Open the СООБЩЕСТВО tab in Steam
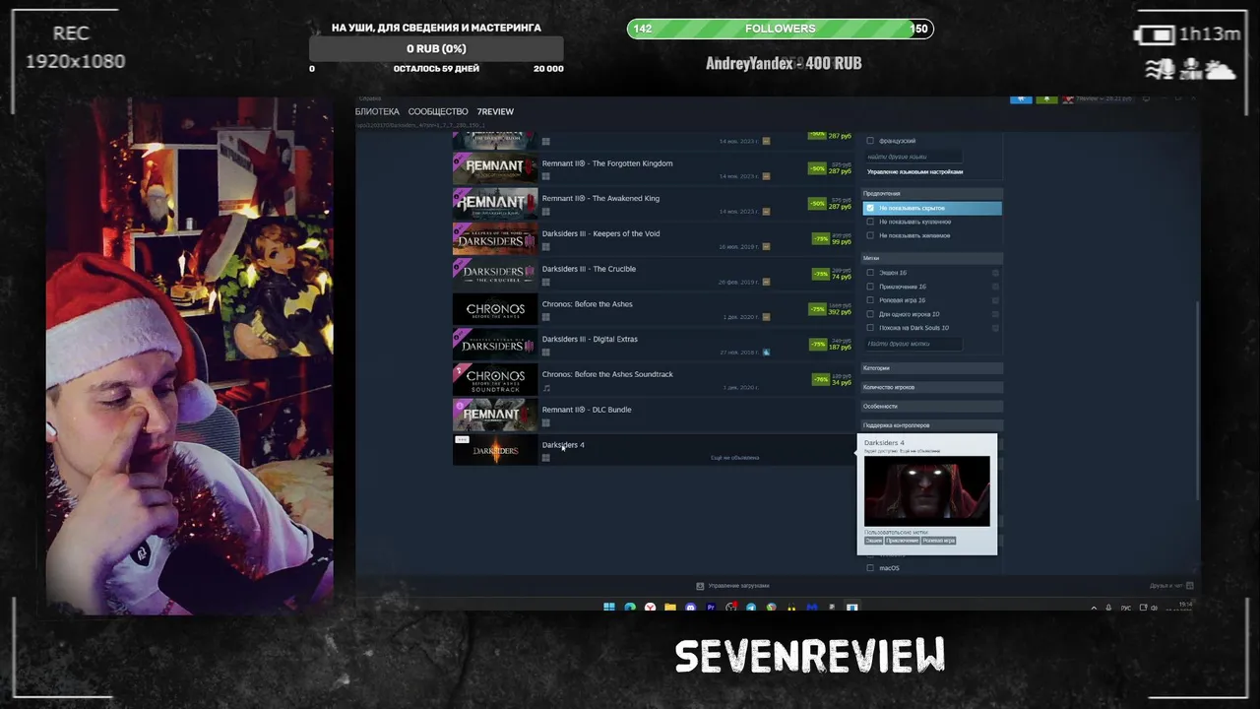This screenshot has width=1260, height=709. coord(438,112)
